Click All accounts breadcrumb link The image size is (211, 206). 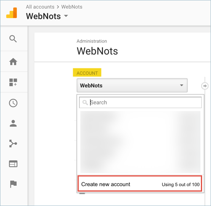point(40,7)
